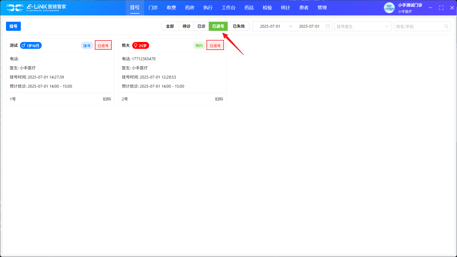Click the user avatar icon
Image resolution: width=457 pixels, height=257 pixels.
[x=389, y=8]
